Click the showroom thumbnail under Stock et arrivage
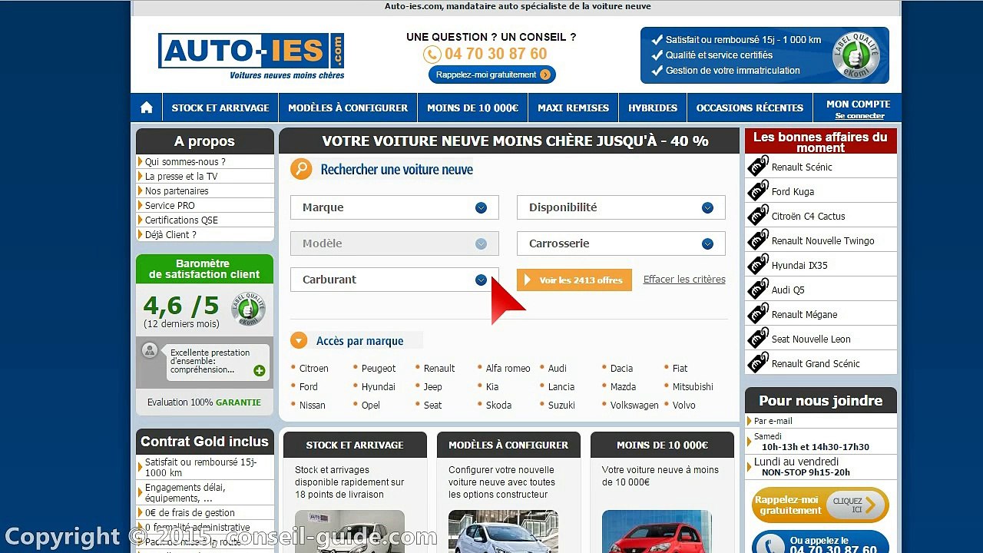 349,531
